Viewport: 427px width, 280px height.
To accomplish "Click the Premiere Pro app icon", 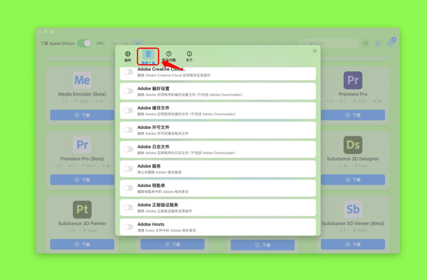I will point(353,80).
